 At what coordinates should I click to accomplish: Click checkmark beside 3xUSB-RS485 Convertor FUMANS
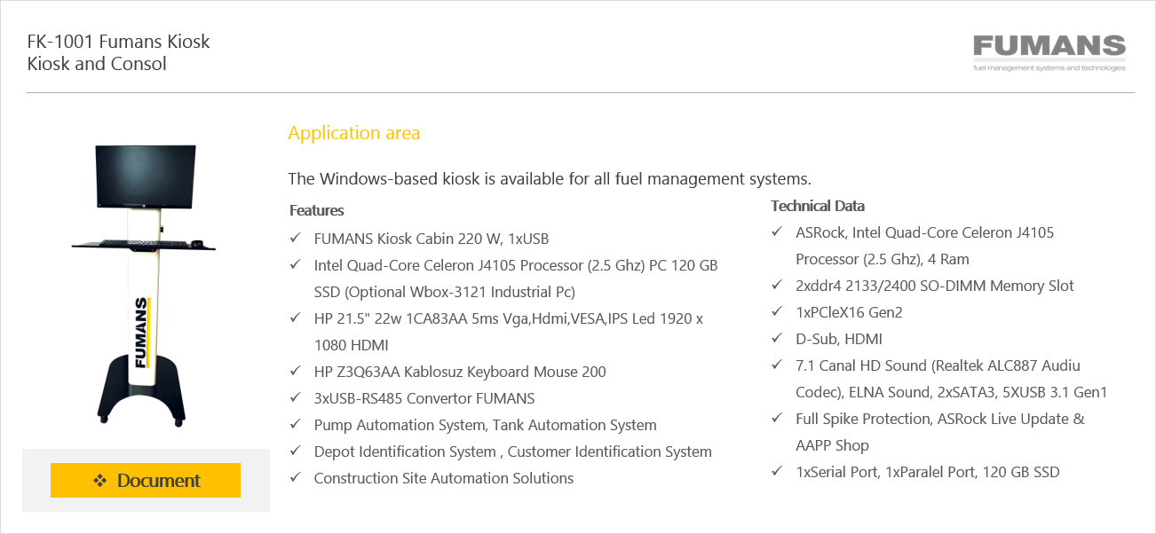[x=295, y=398]
